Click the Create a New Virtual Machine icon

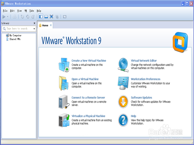64,65
